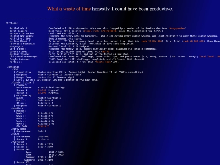The width and height of the screenshot is (220, 165).
Task: Click the 'Season 26:' label
Action: click(x=23, y=150)
